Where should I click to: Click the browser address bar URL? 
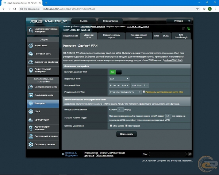[69, 9]
